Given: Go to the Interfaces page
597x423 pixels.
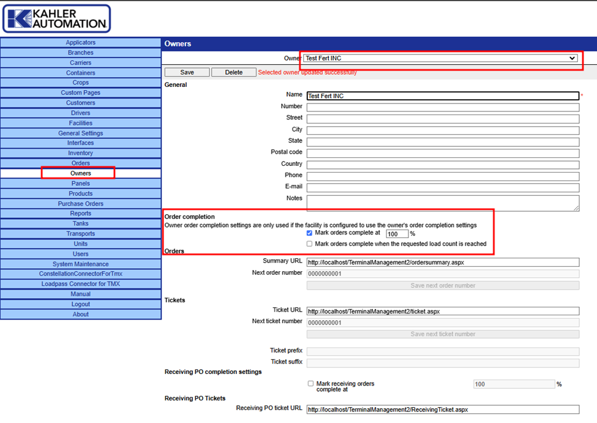Looking at the screenshot, I should pos(80,143).
